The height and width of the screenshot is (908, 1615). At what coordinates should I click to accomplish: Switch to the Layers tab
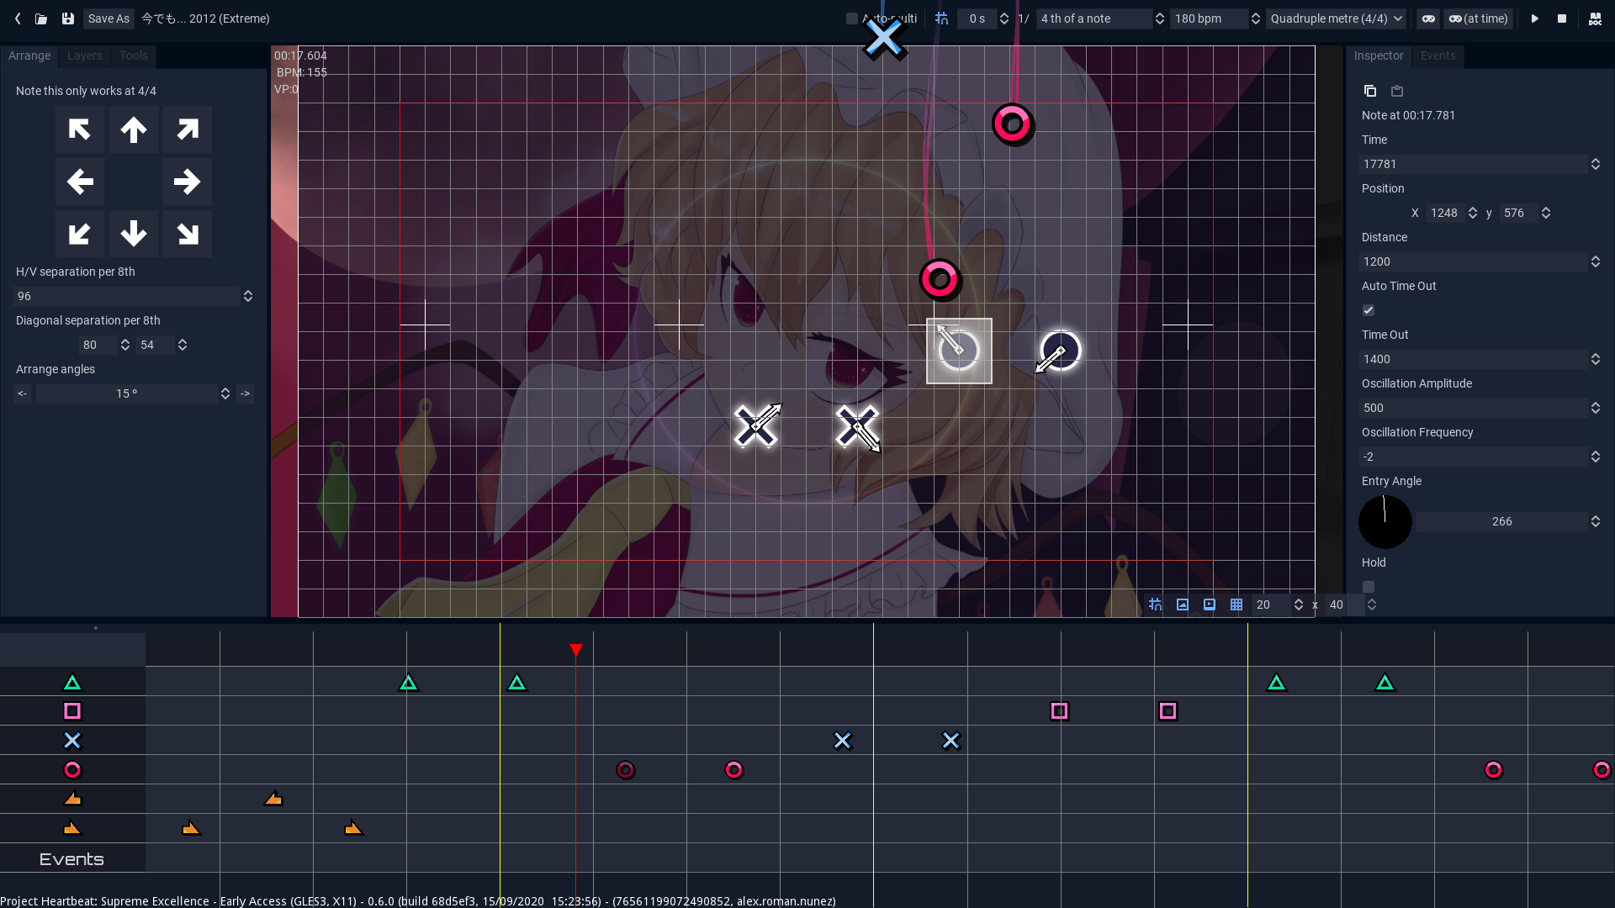pyautogui.click(x=85, y=55)
